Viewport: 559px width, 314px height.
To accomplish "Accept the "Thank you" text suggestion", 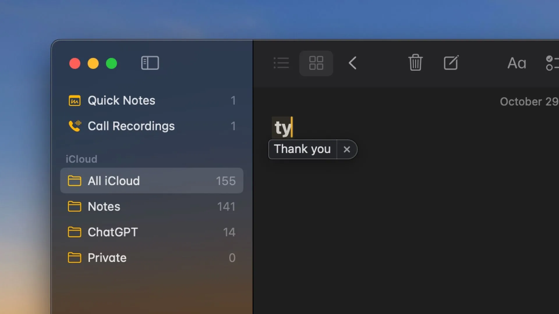I will 302,149.
